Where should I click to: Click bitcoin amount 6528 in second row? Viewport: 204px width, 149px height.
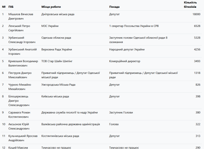click(197, 26)
